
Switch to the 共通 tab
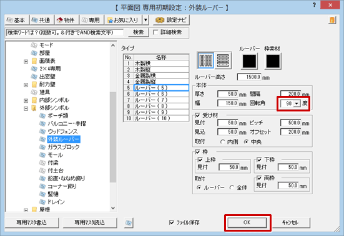41,20
